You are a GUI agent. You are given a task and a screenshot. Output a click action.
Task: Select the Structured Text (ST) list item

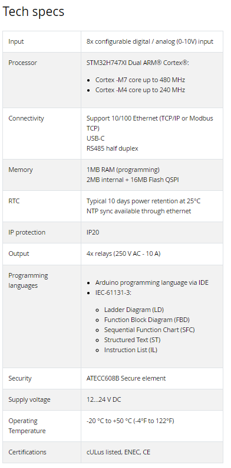[x=132, y=340]
